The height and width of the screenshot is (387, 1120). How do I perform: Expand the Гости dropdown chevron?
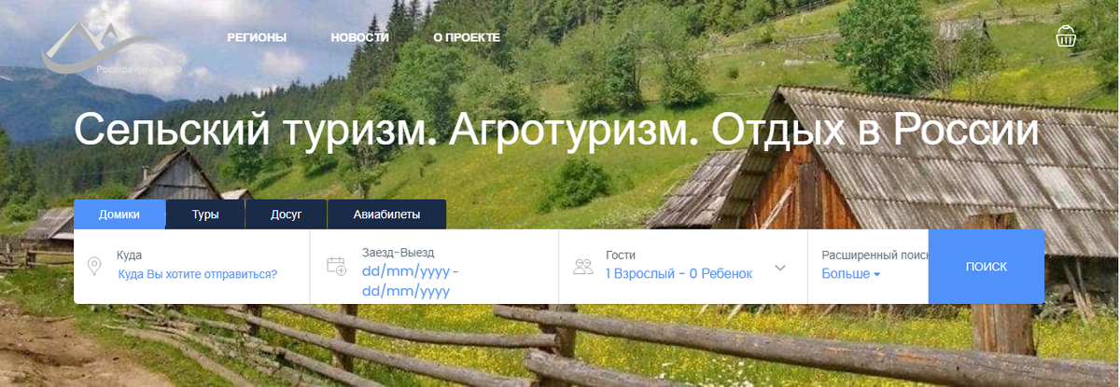tap(780, 268)
